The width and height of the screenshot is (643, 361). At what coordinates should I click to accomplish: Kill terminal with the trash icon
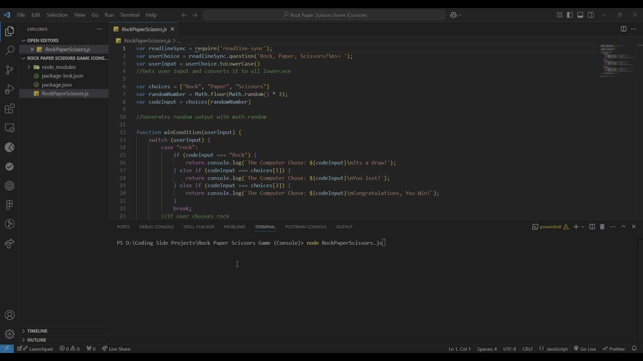[x=602, y=227]
